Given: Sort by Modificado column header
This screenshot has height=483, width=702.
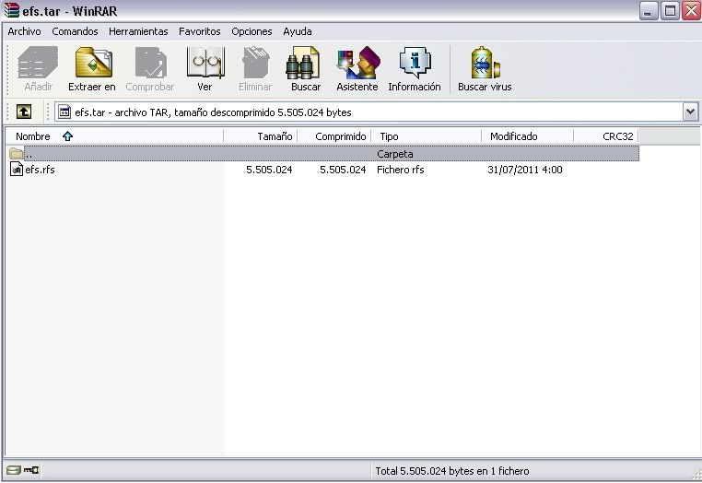Looking at the screenshot, I should [x=527, y=136].
